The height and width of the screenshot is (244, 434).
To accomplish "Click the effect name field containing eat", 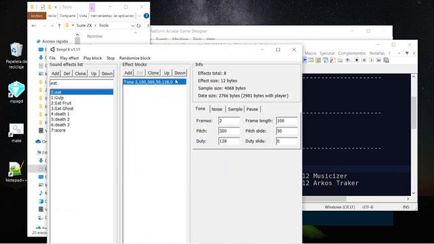I will (81, 83).
